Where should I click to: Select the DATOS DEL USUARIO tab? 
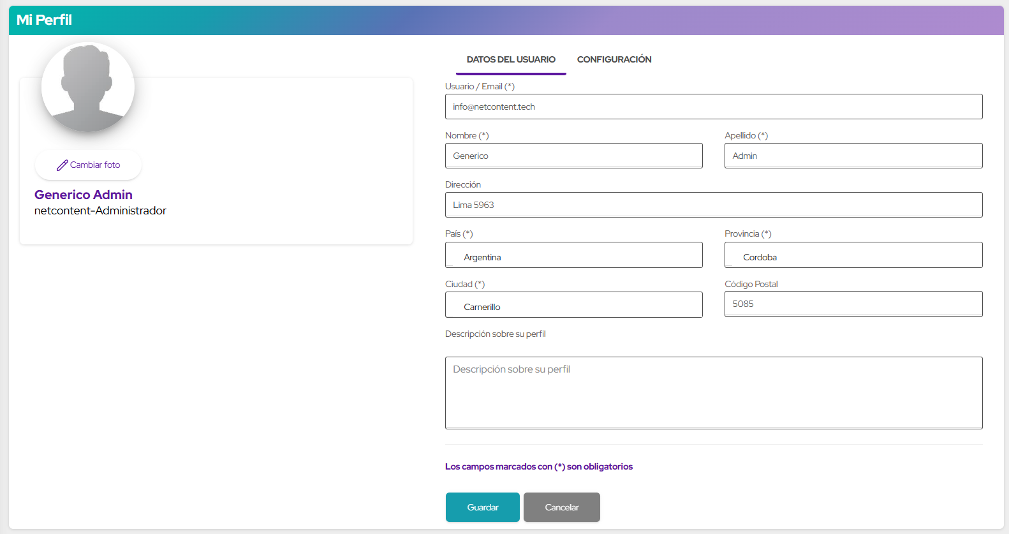511,59
